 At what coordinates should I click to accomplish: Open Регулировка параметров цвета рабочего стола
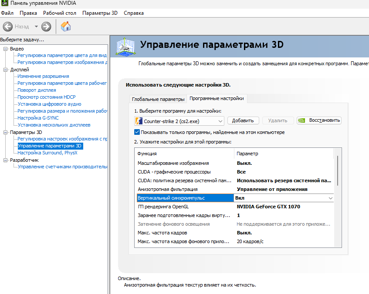(x=62, y=83)
